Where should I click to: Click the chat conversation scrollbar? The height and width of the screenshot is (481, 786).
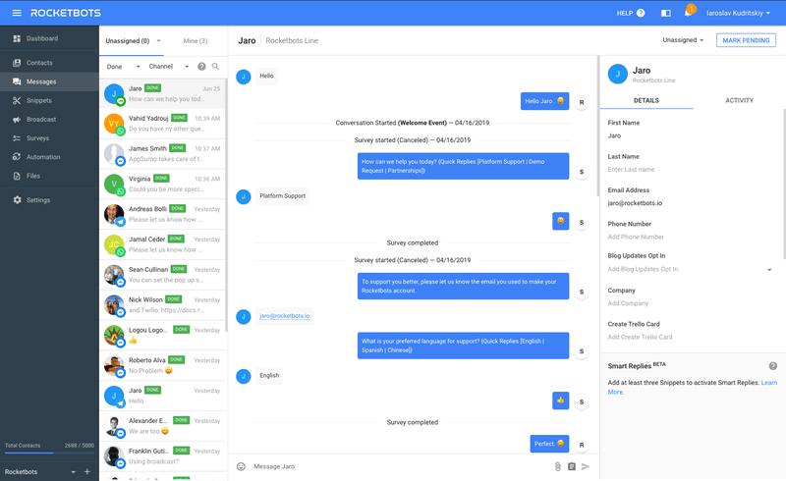(x=597, y=126)
